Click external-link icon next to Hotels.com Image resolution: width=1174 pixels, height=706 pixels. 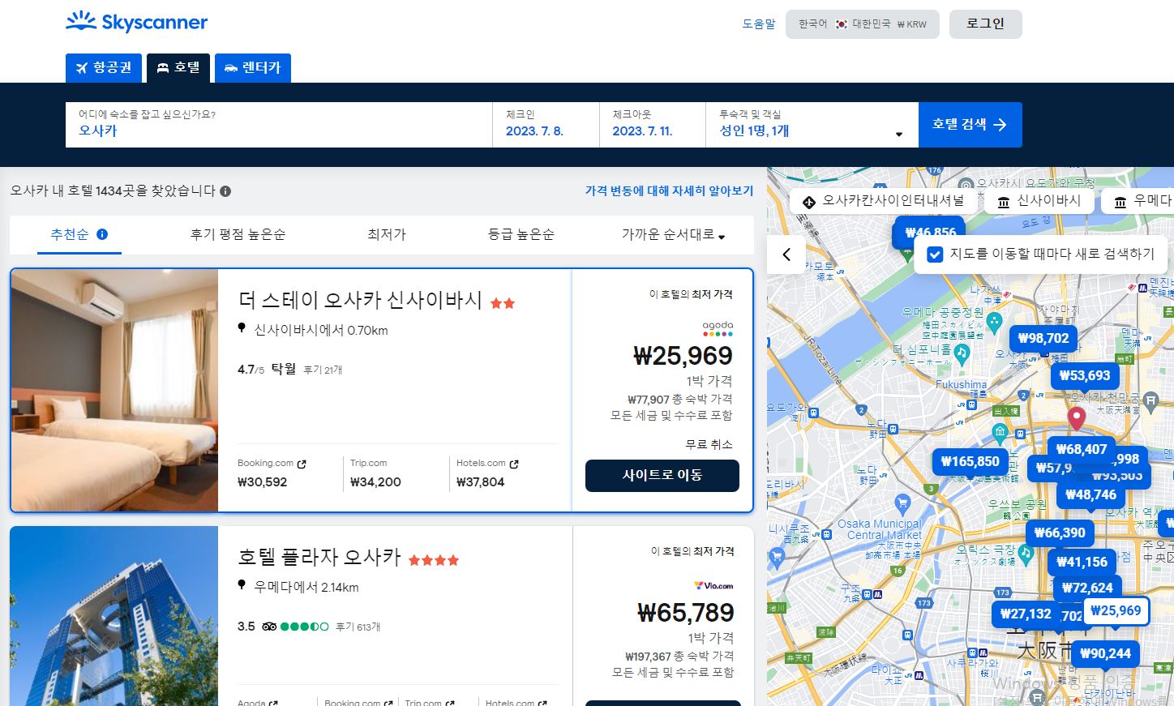click(514, 464)
